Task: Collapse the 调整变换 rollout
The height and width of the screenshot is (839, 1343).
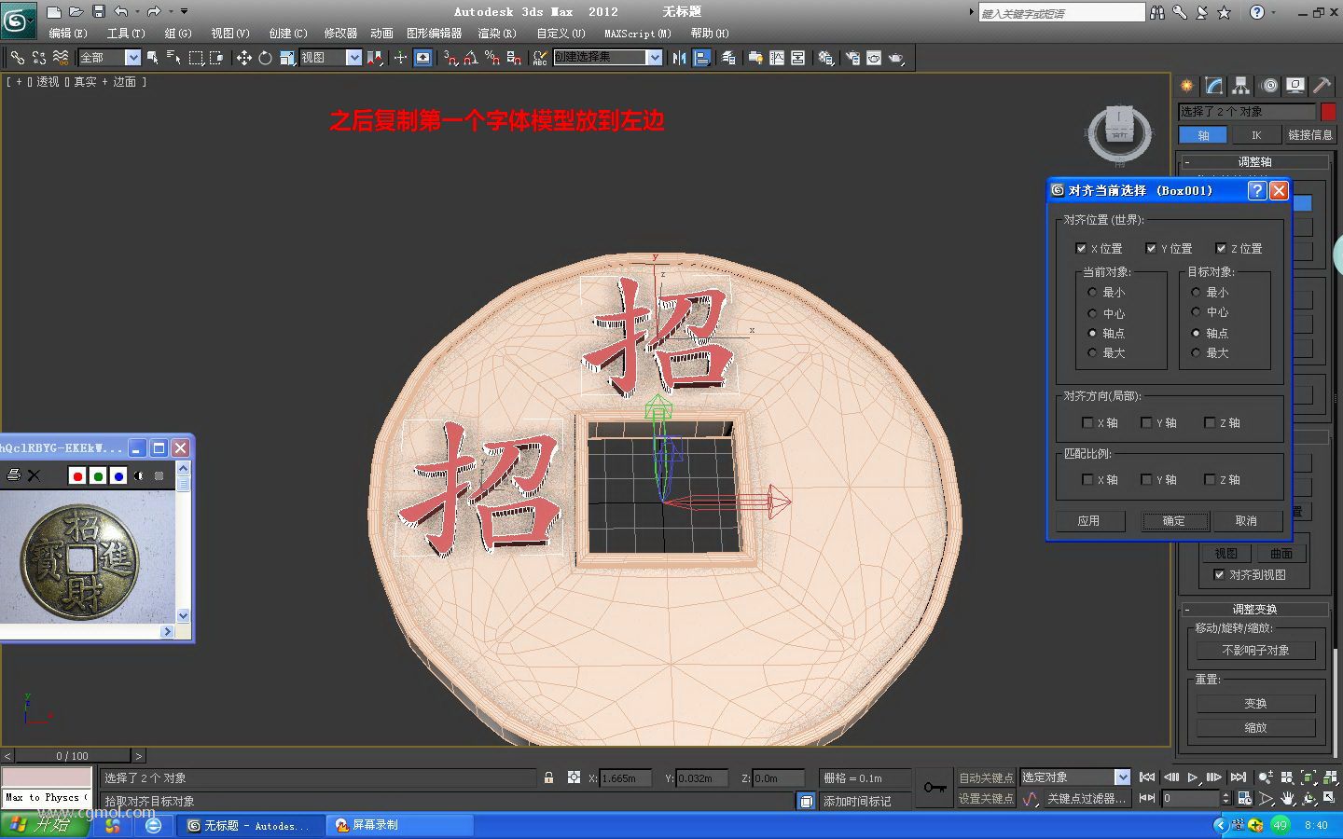Action: pos(1253,610)
